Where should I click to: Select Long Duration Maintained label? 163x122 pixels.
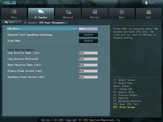[23, 59]
